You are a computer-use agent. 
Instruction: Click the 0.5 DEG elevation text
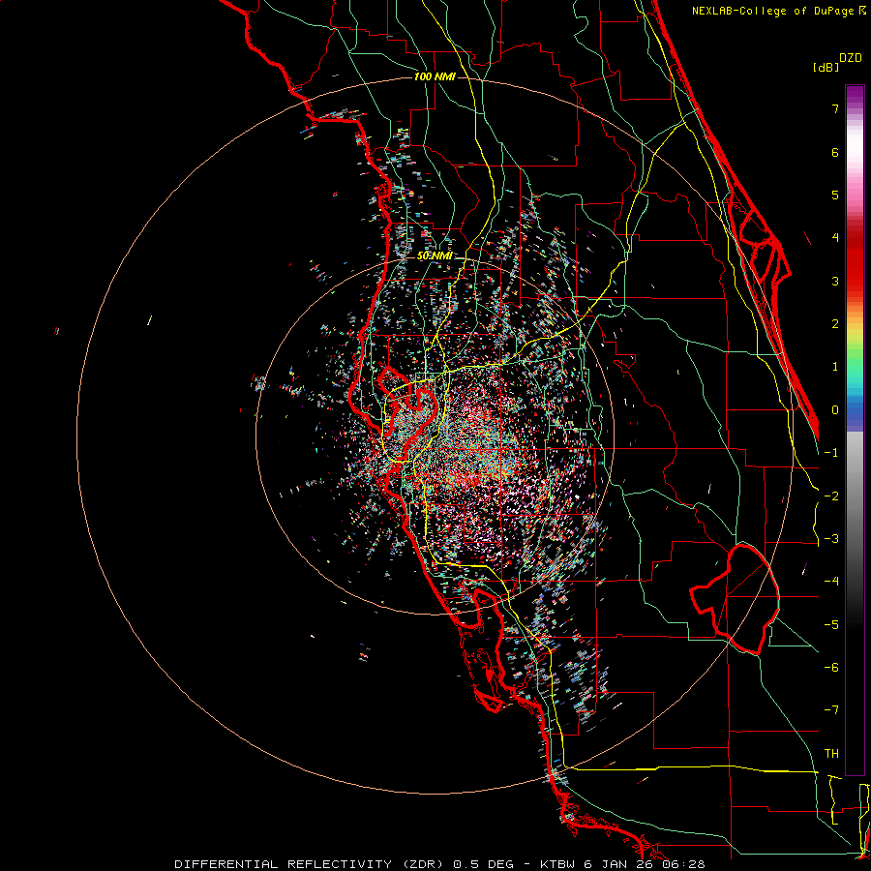483,864
